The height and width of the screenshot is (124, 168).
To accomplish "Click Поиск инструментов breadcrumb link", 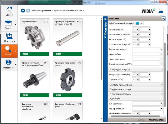I will pos(41,11).
